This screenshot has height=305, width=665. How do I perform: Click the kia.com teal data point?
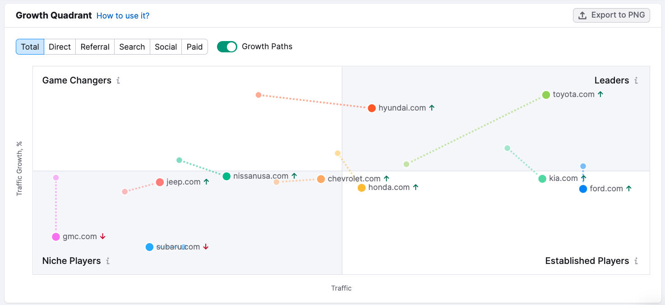coord(542,179)
